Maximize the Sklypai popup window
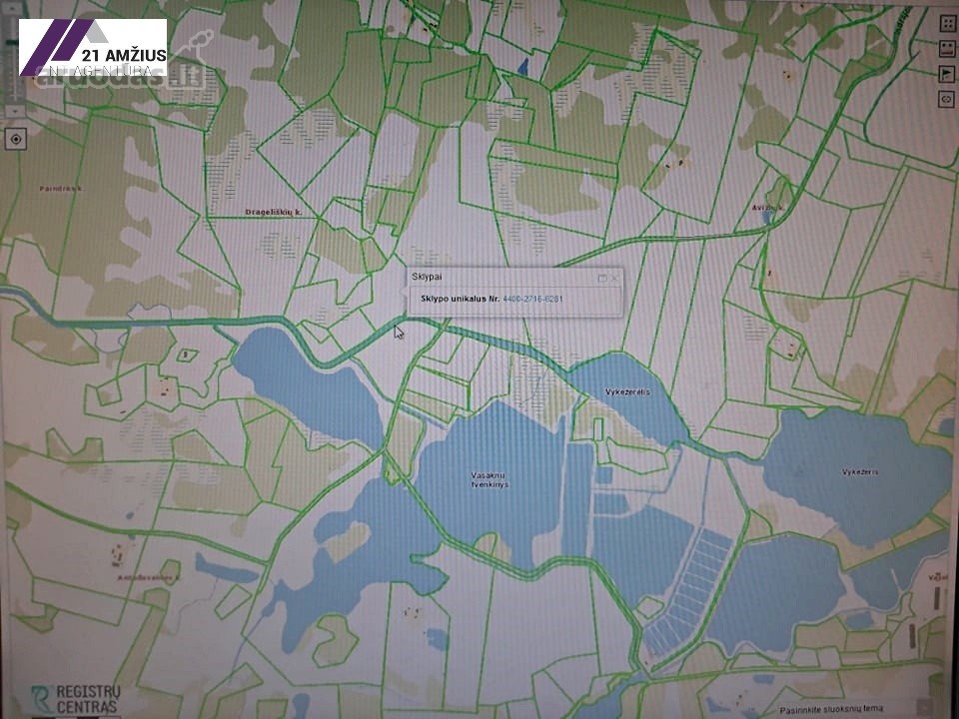959x719 pixels. pyautogui.click(x=602, y=279)
